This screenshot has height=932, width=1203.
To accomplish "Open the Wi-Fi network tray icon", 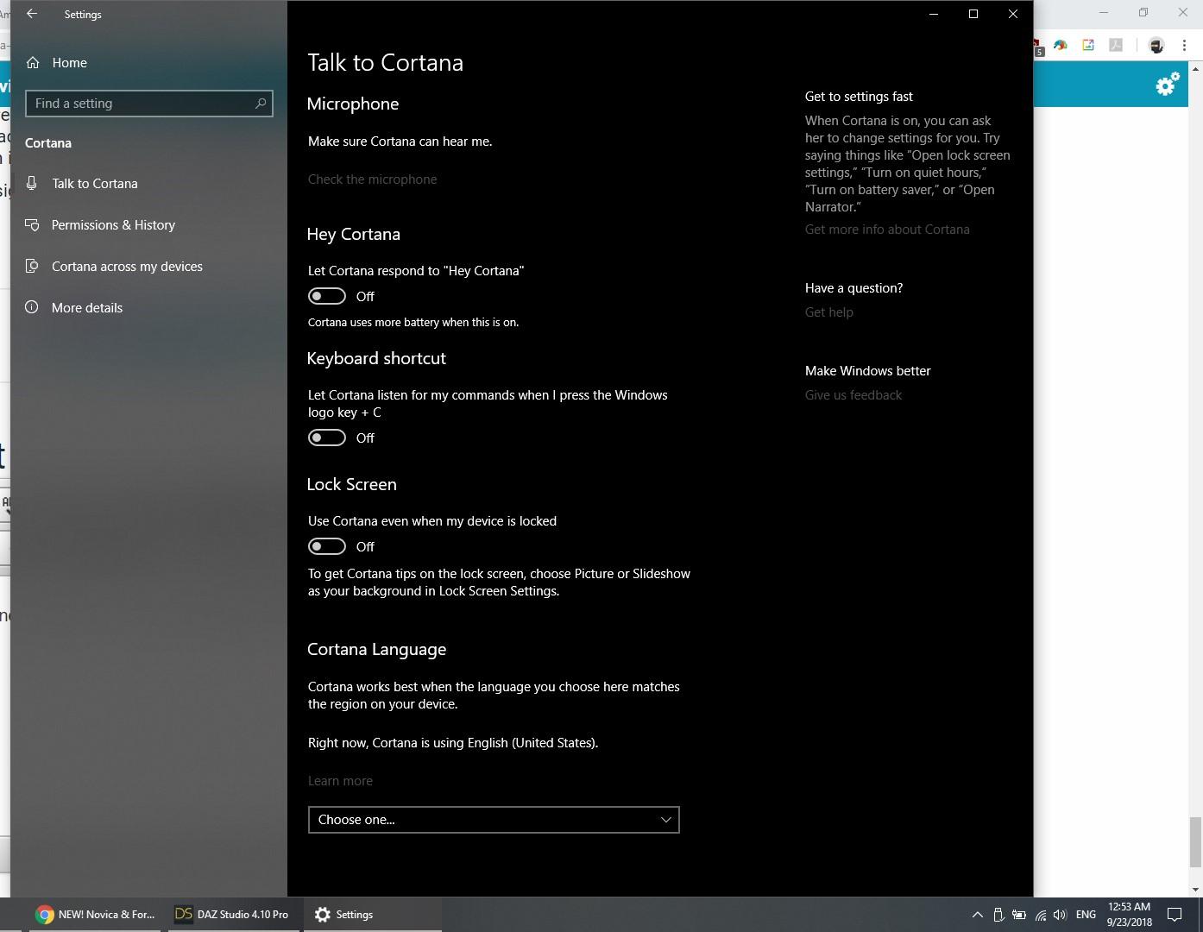I will 1041,915.
